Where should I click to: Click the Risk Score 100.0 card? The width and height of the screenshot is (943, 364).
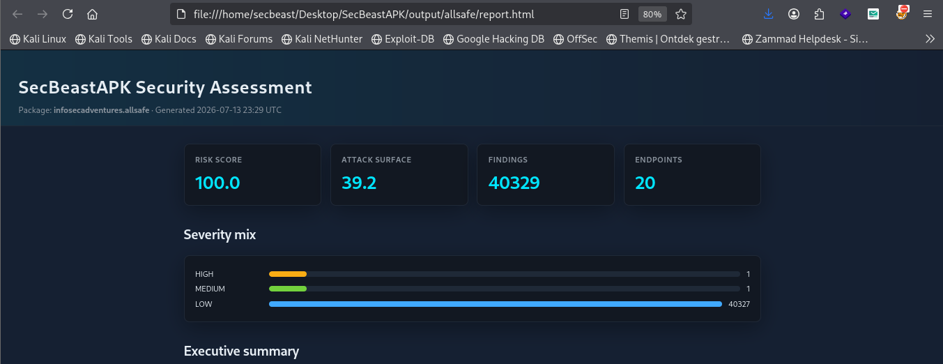coord(252,174)
